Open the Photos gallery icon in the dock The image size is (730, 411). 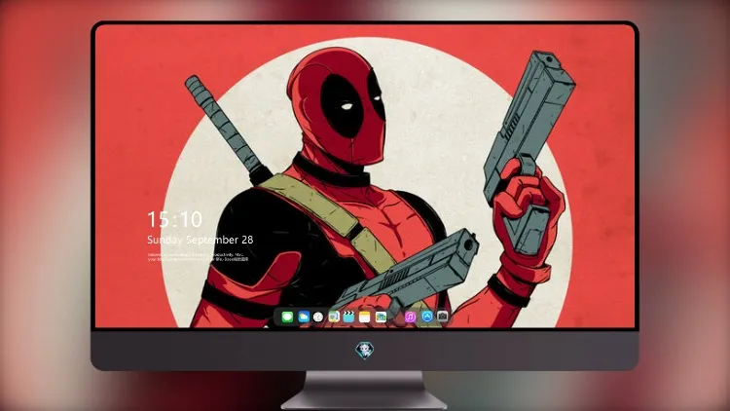(381, 318)
